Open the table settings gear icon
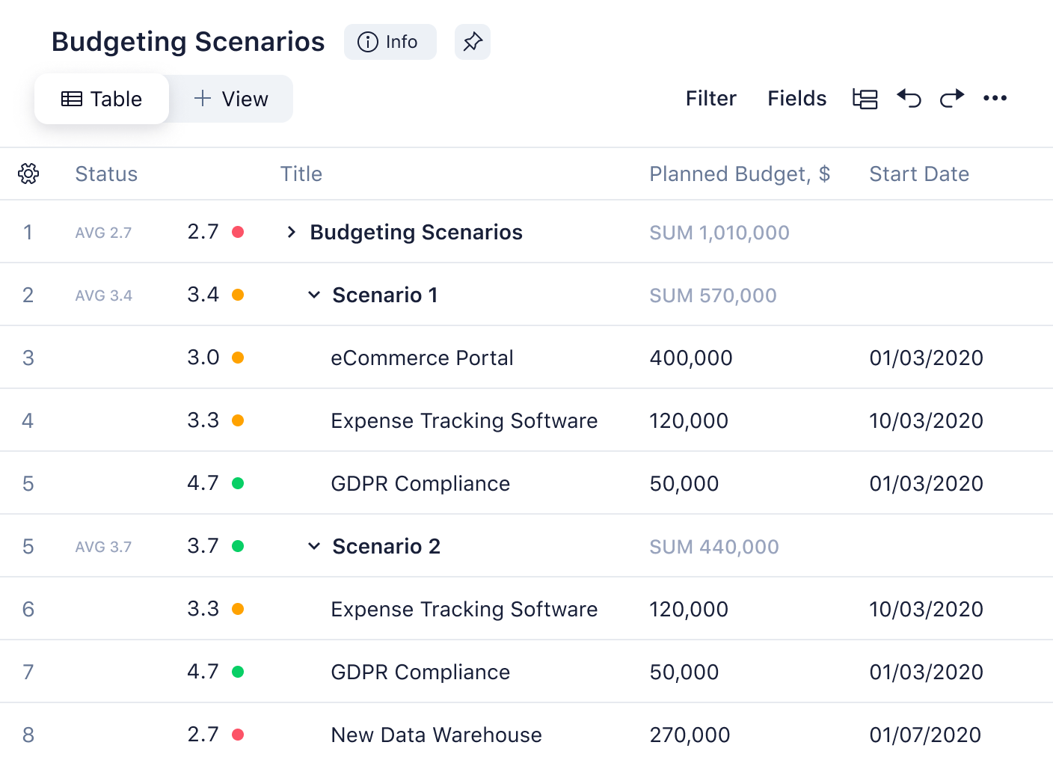1053x766 pixels. point(28,174)
